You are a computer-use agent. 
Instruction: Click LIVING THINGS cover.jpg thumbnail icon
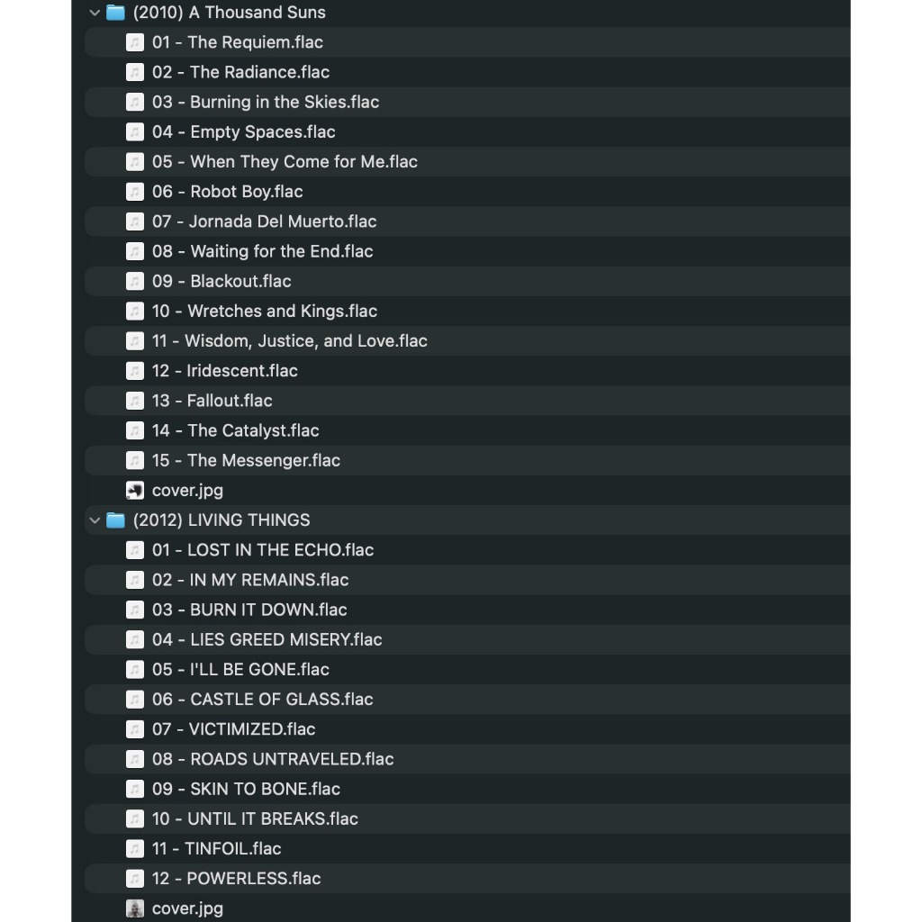(x=135, y=908)
